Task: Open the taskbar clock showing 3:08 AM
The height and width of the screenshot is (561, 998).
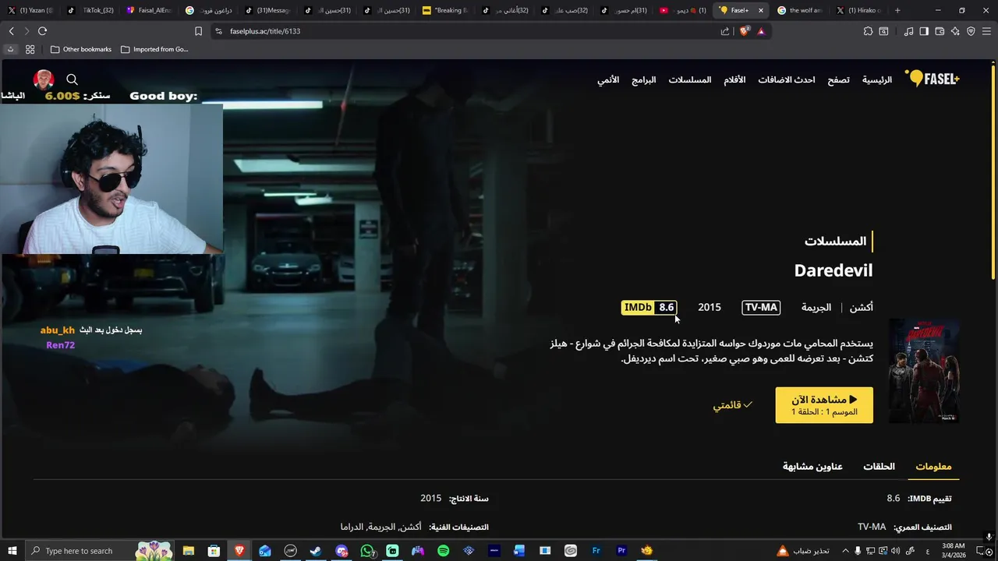Action: coord(954,550)
